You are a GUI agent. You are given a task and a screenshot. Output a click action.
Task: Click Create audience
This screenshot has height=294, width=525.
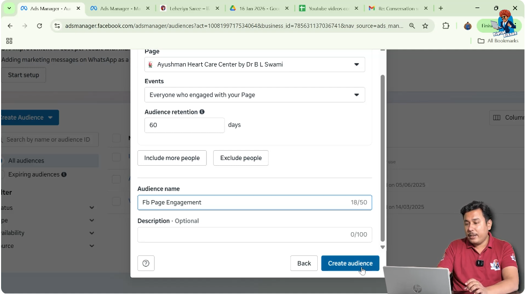coord(350,263)
